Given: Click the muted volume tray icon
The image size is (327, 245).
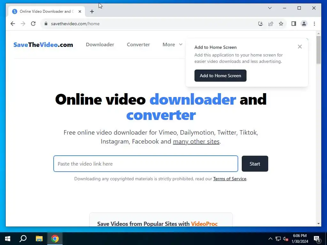Looking at the screenshot, I should (x=286, y=239).
